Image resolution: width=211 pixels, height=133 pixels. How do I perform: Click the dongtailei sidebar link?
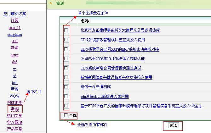click(15, 35)
